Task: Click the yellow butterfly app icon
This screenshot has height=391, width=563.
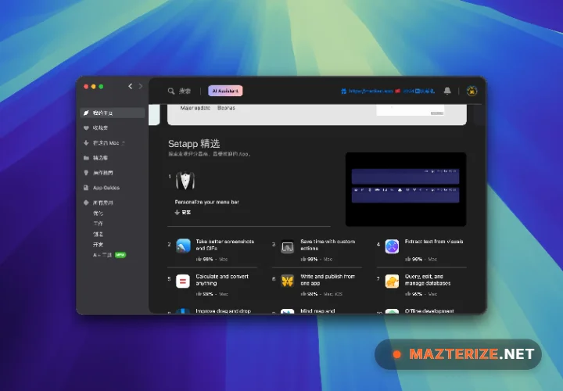Action: tap(287, 282)
